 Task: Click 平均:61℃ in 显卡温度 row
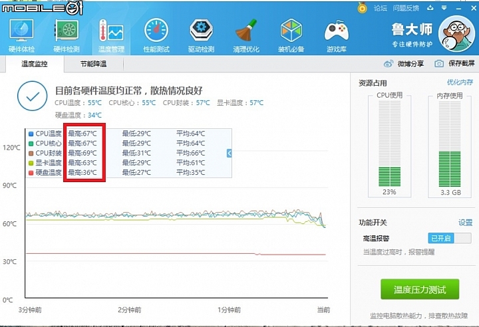191,163
